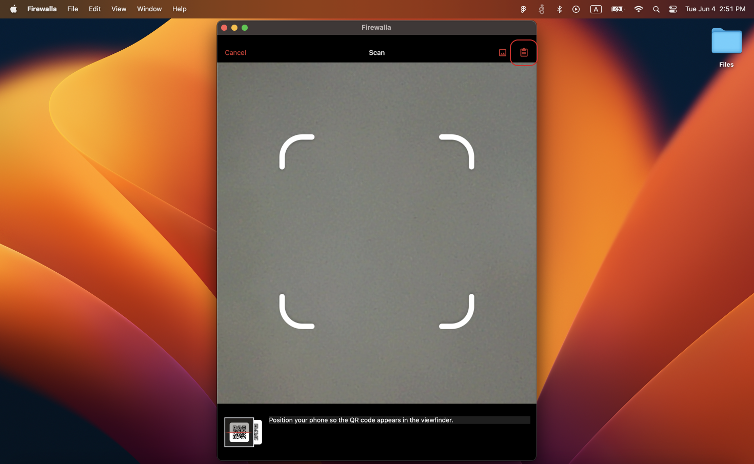Open the Apple menu
The width and height of the screenshot is (754, 464).
[13, 9]
